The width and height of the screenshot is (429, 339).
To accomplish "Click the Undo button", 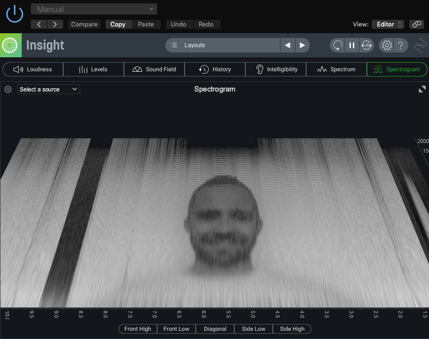I will (178, 24).
